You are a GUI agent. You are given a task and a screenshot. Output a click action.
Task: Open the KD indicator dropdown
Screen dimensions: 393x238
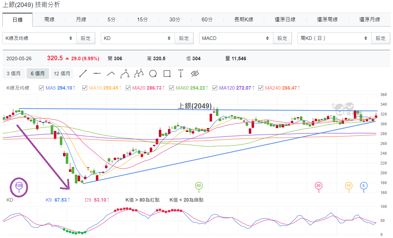138,38
